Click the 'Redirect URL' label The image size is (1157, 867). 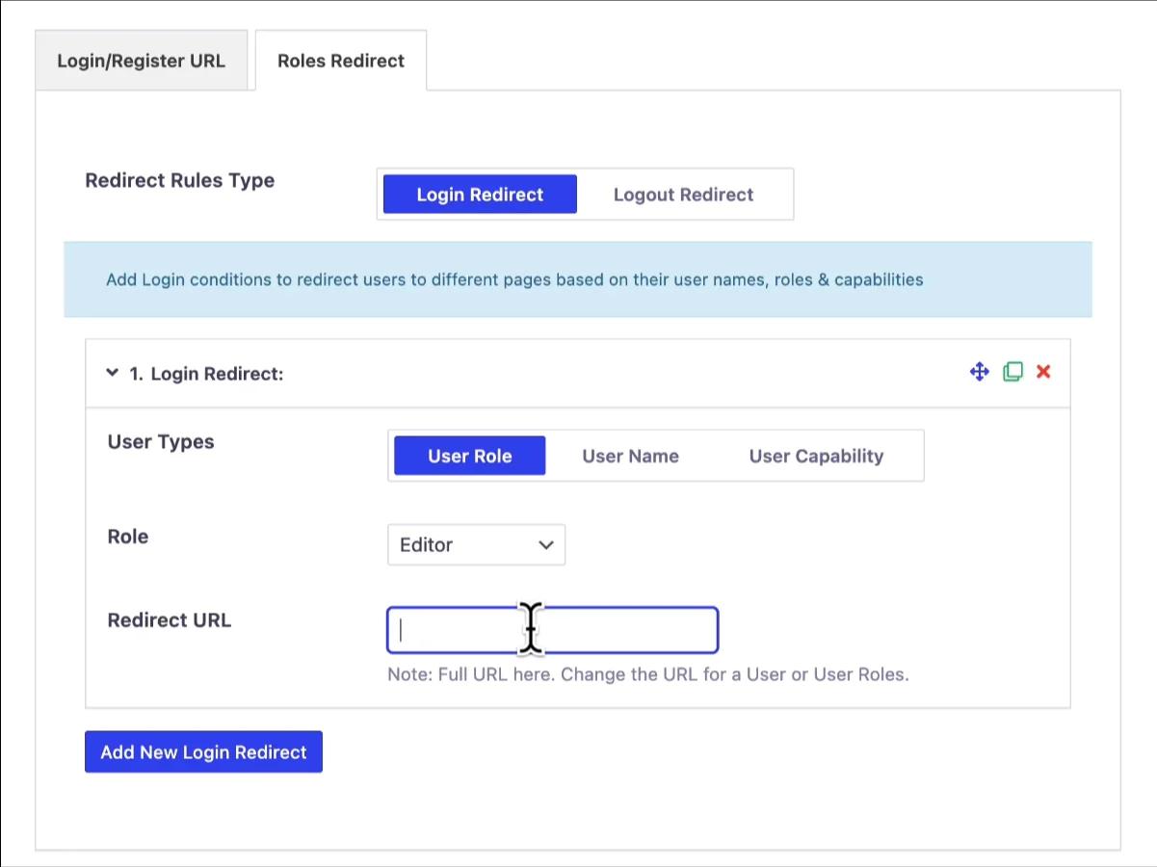(x=169, y=620)
